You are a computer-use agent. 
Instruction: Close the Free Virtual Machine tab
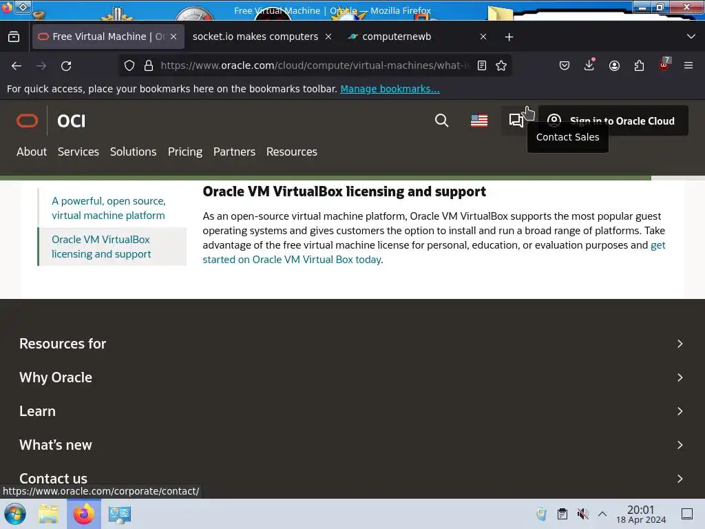(x=173, y=37)
